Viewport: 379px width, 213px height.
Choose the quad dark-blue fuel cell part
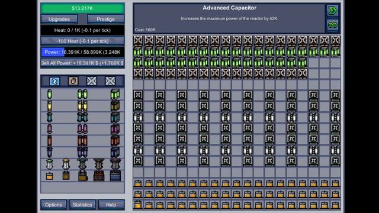coord(115,152)
